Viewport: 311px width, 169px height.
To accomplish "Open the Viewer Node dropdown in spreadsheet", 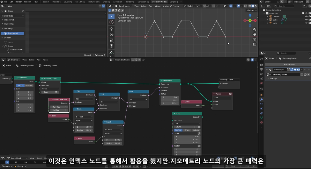I will tap(13, 16).
